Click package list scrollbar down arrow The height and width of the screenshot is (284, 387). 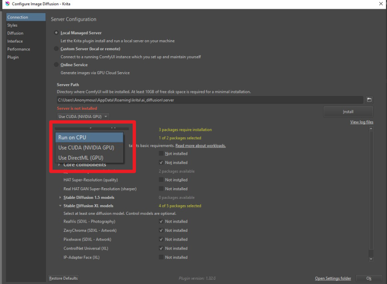(x=371, y=259)
